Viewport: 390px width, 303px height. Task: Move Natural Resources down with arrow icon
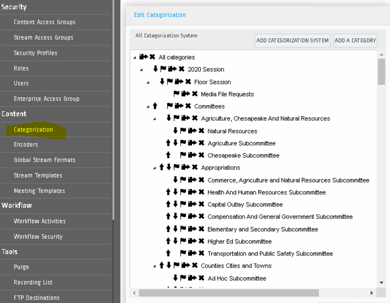click(x=175, y=130)
